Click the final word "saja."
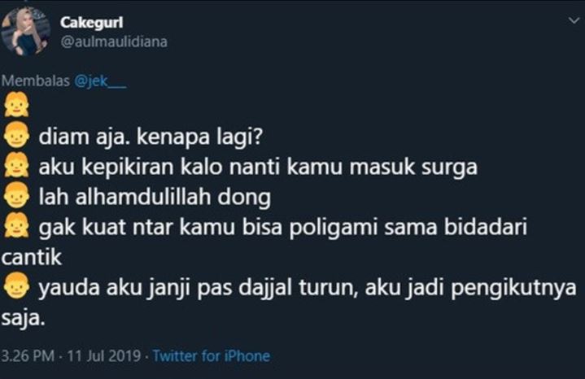Viewport: 585px width, 379px height. point(23,319)
